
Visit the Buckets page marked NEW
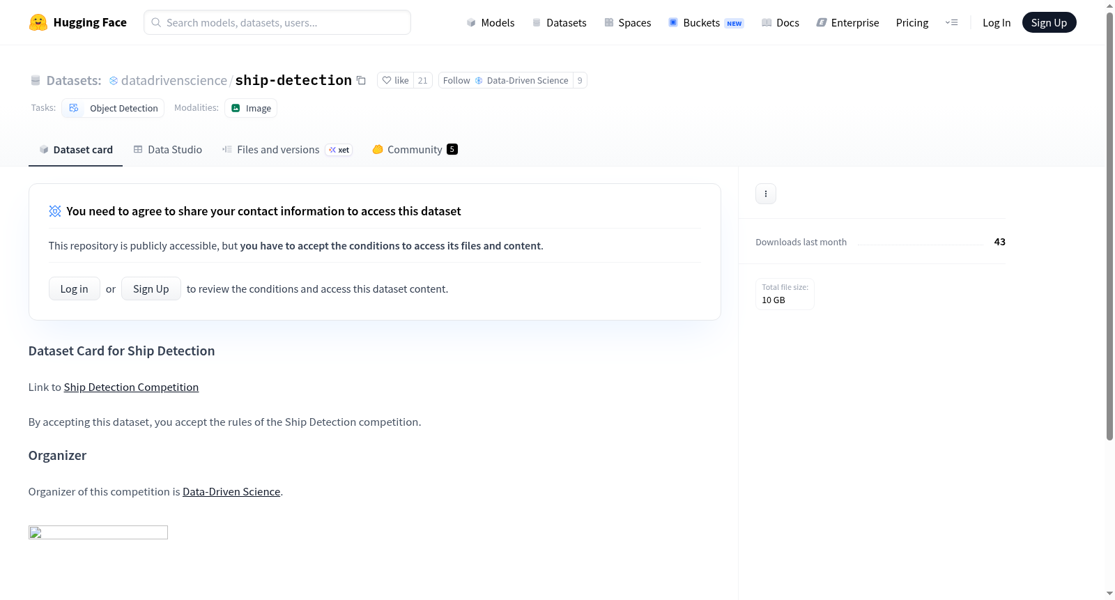click(x=706, y=22)
